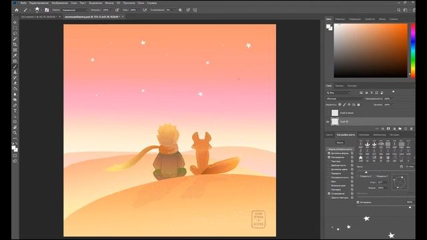Enable the Отразить Y checkbox
The width and height of the screenshot is (427, 240).
click(375, 176)
